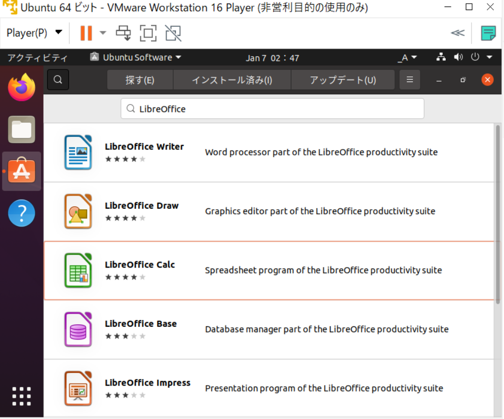
Task: Select the LibreOffice Draw icon
Action: [78, 211]
